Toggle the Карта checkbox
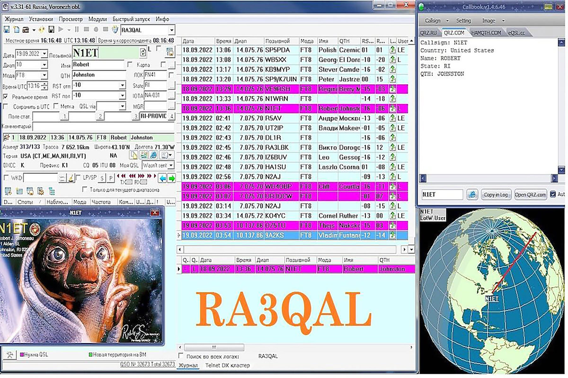The width and height of the screenshot is (568, 378). coord(130,64)
